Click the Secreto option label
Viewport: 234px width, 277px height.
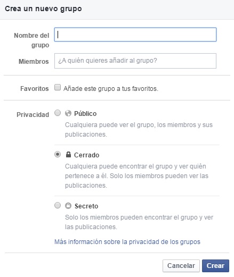[x=86, y=206]
